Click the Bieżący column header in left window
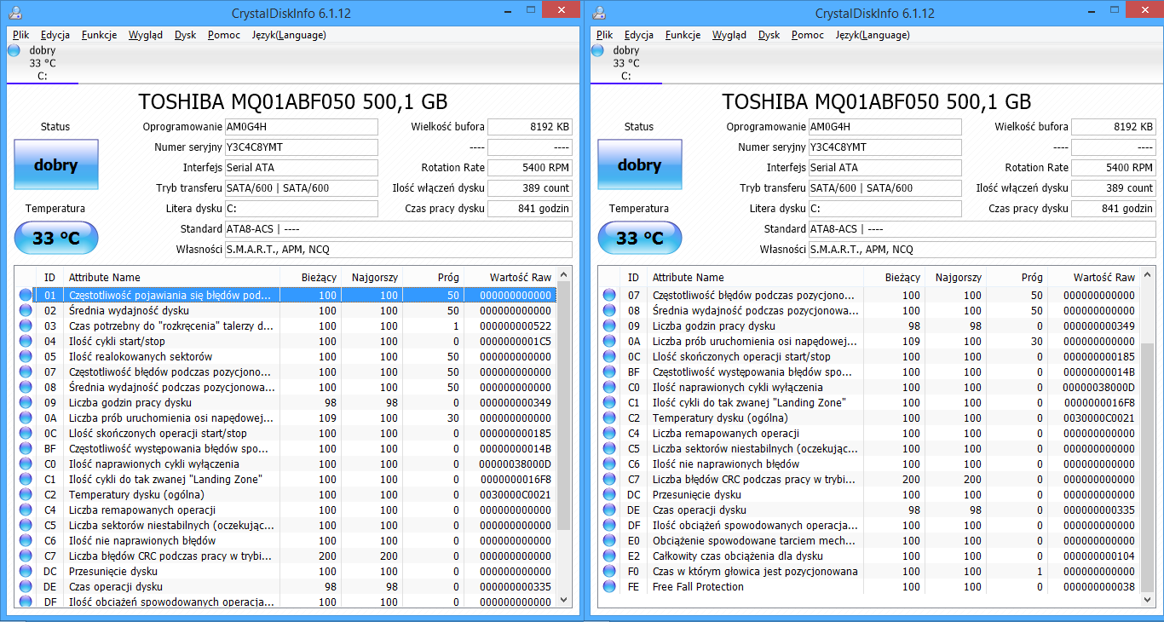Image resolution: width=1164 pixels, height=622 pixels. point(311,278)
